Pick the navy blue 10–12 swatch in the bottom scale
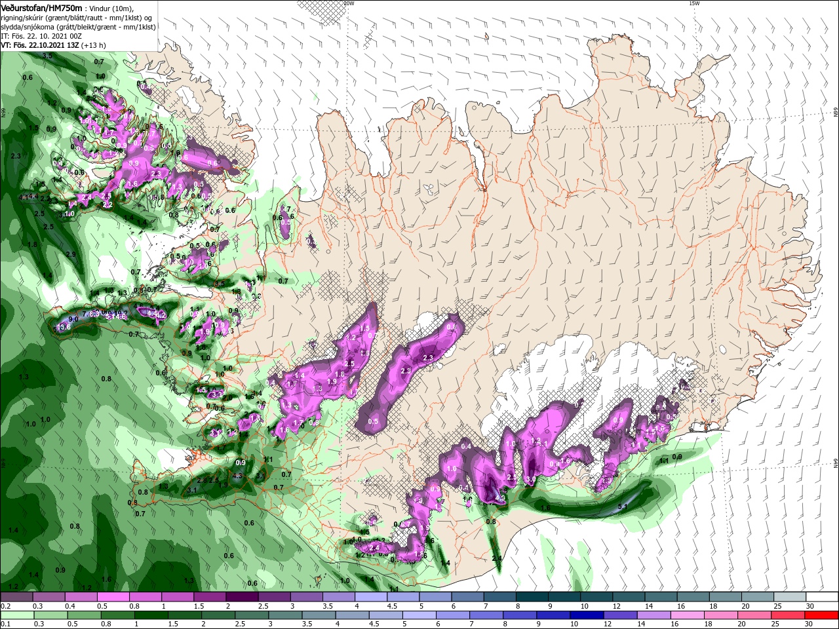The width and height of the screenshot is (839, 629). [585, 615]
